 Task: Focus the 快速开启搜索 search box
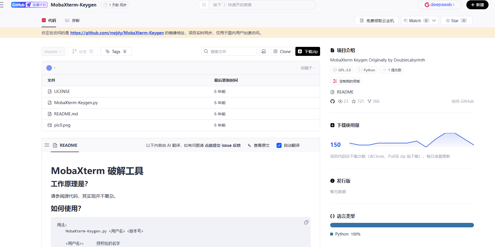point(262,5)
